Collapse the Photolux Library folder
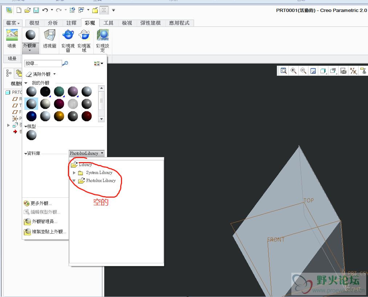Viewport: 368px width, 297px height. point(74,181)
